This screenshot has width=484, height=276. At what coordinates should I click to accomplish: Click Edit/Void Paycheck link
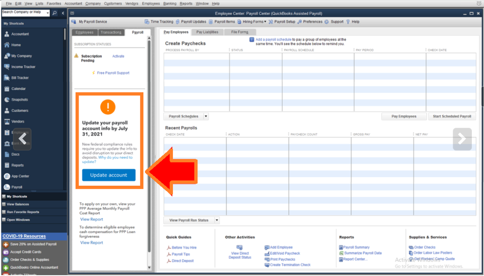tap(284, 253)
